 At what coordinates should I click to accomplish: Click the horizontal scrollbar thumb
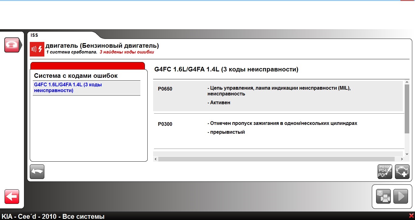pos(276,159)
